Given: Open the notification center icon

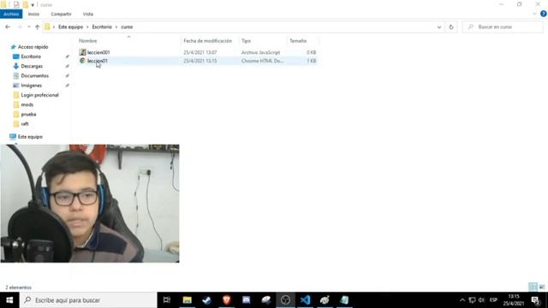Looking at the screenshot, I should point(535,300).
